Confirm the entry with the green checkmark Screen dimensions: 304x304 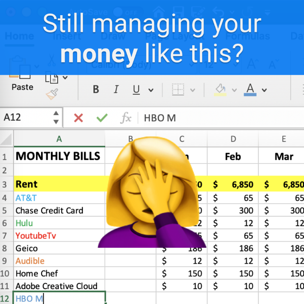click(102, 118)
